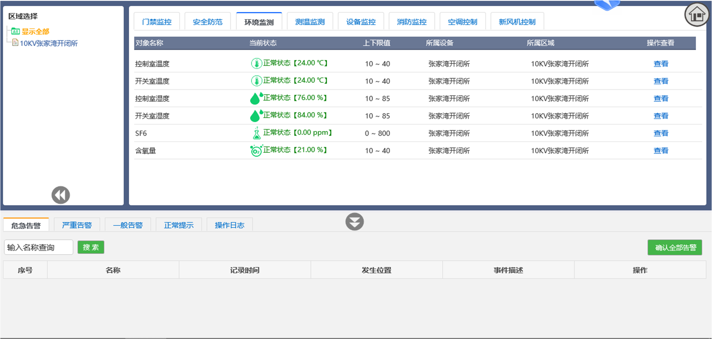View details for 开关室湿度
The height and width of the screenshot is (339, 712).
click(x=661, y=116)
